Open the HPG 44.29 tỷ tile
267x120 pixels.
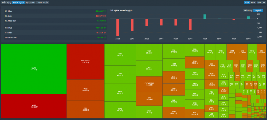pyautogui.click(x=120, y=110)
